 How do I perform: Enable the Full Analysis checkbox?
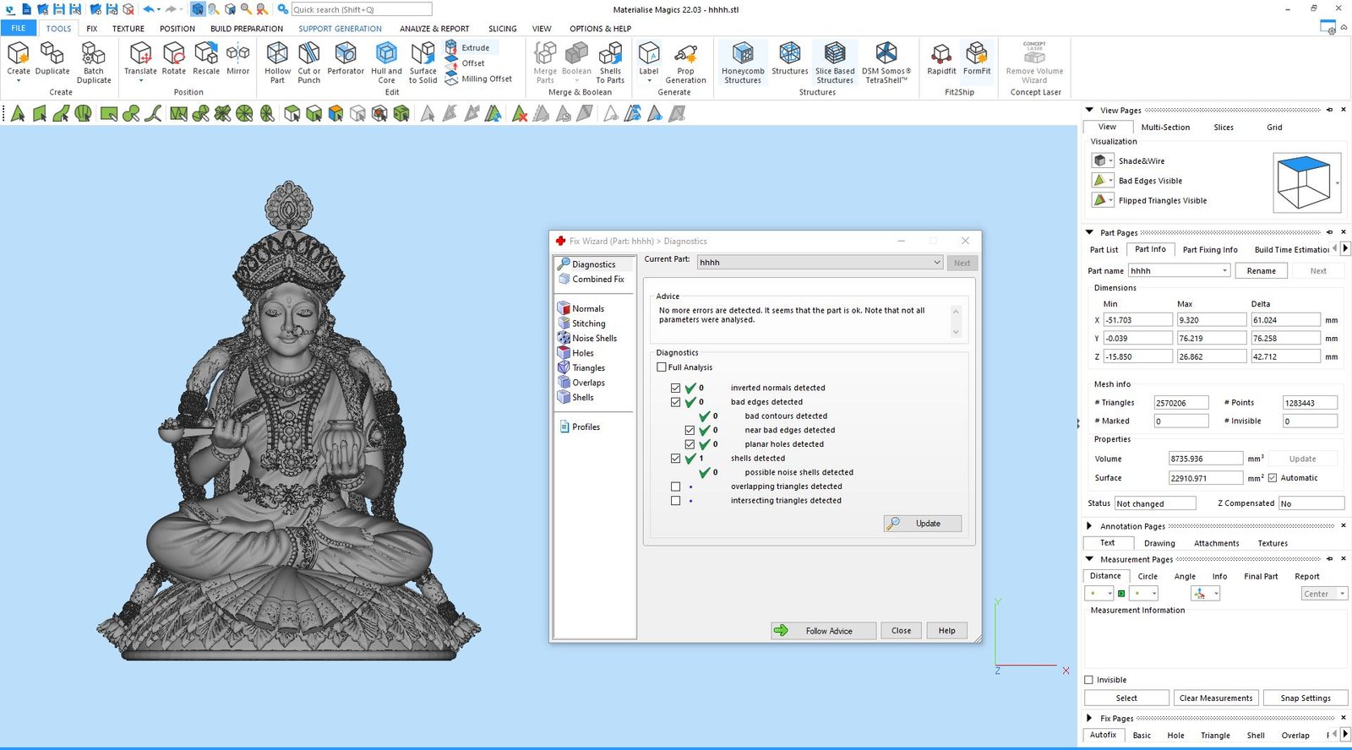pyautogui.click(x=662, y=367)
